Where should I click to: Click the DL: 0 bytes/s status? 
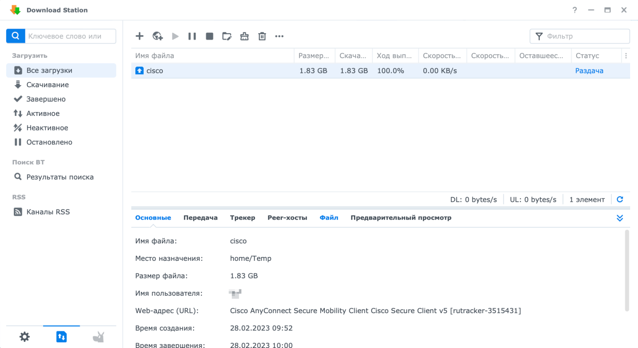pos(474,199)
